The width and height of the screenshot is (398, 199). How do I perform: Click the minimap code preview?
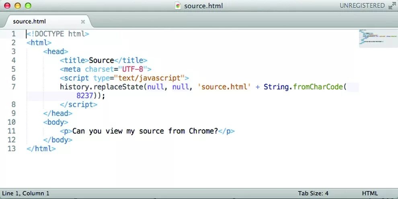tap(378, 38)
